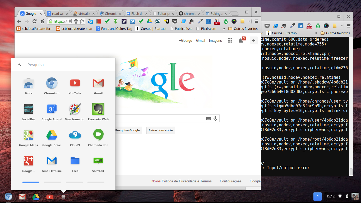This screenshot has height=203, width=361.
Task: Click the Evernote Clipper elephant in the front toolbar
Action: pos(192,21)
